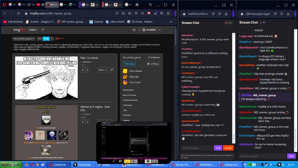
Task: Click the Donate button in middle chat
Action: pyautogui.click(x=228, y=148)
